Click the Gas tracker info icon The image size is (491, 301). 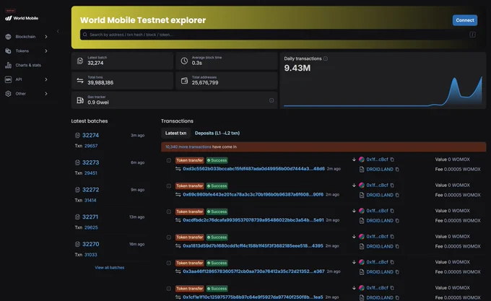tap(271, 100)
